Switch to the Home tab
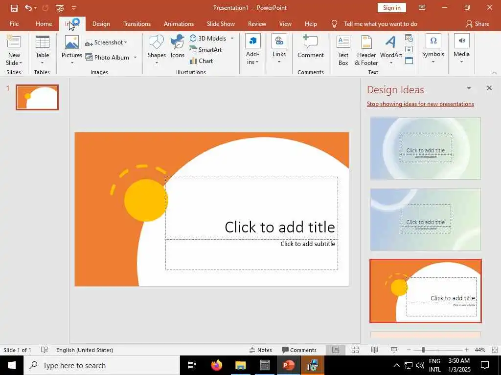The image size is (501, 375). click(x=44, y=24)
